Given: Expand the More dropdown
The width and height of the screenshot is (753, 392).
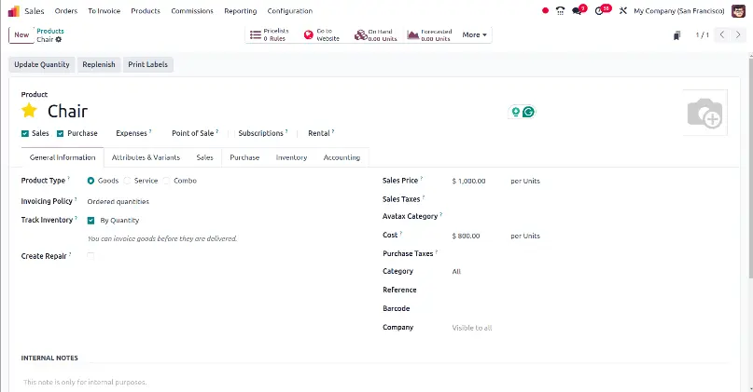Looking at the screenshot, I should click(x=474, y=34).
